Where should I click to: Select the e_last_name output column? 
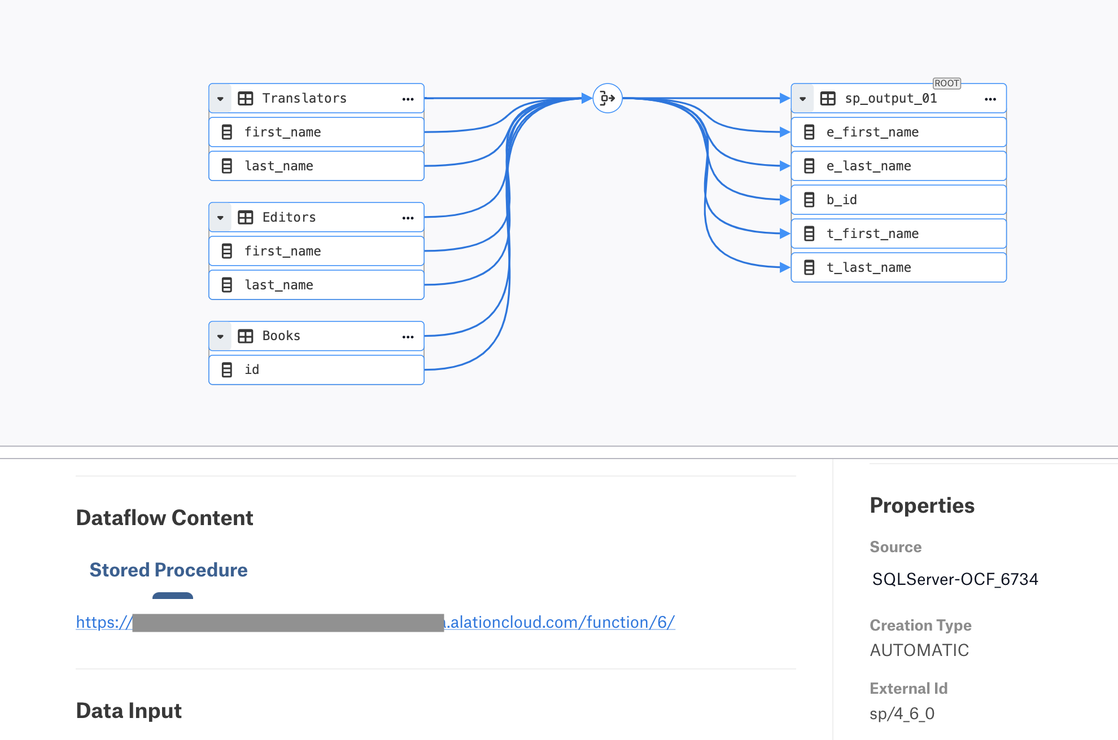click(x=899, y=166)
